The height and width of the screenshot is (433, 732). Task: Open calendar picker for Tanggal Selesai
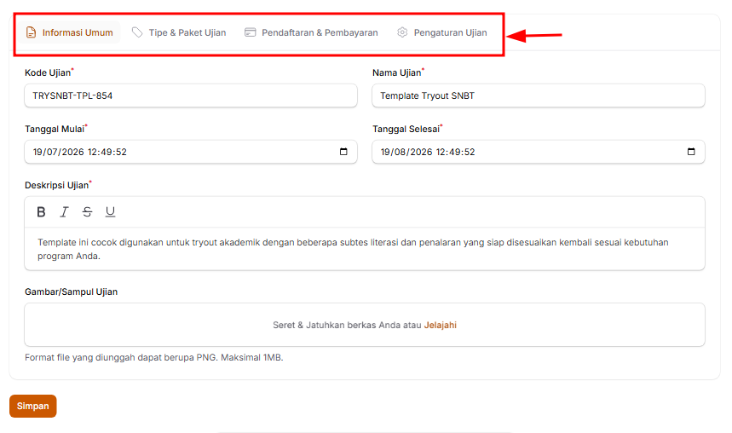pos(691,152)
